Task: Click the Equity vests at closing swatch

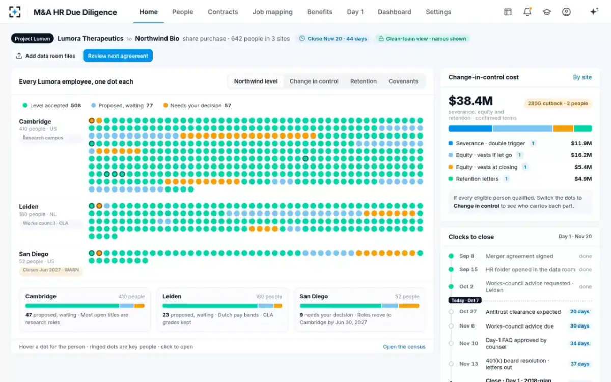Action: (x=451, y=167)
